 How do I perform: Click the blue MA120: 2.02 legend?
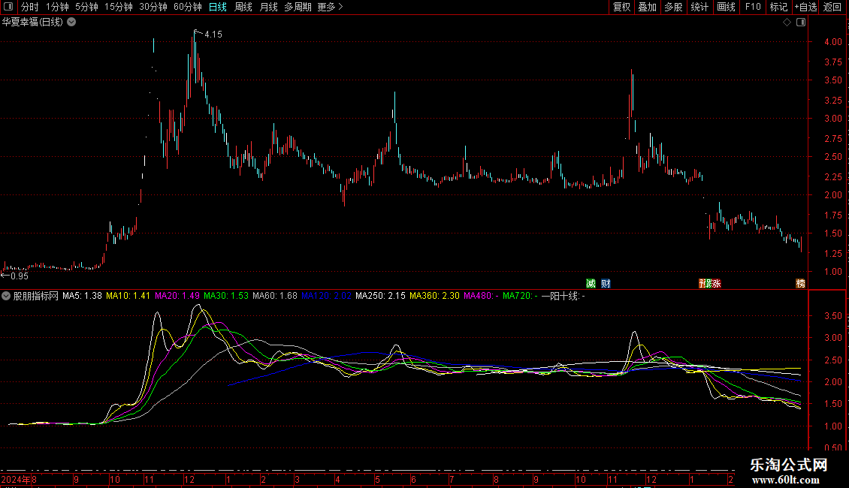coord(326,296)
